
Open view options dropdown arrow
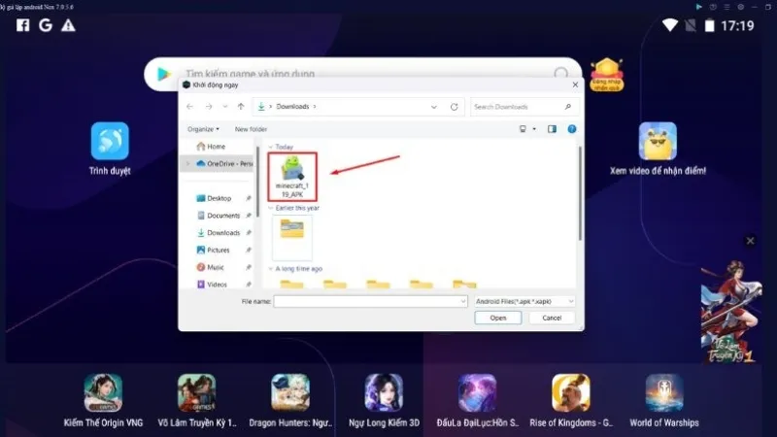click(x=534, y=129)
